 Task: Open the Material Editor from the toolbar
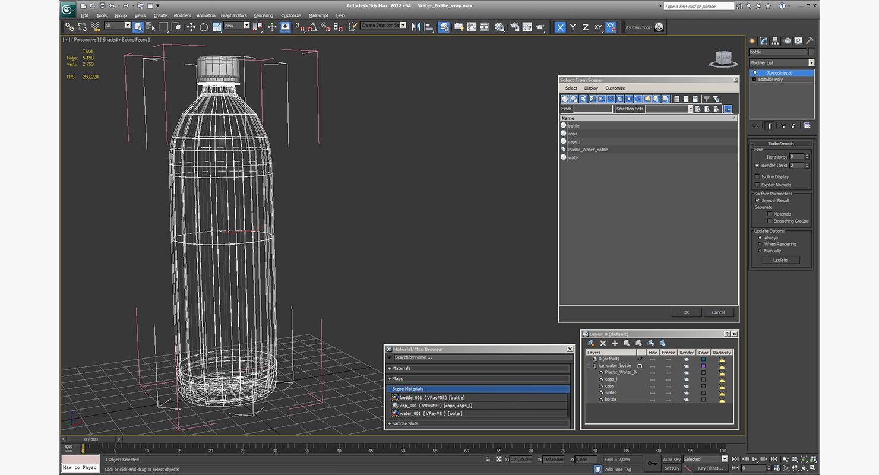(499, 27)
